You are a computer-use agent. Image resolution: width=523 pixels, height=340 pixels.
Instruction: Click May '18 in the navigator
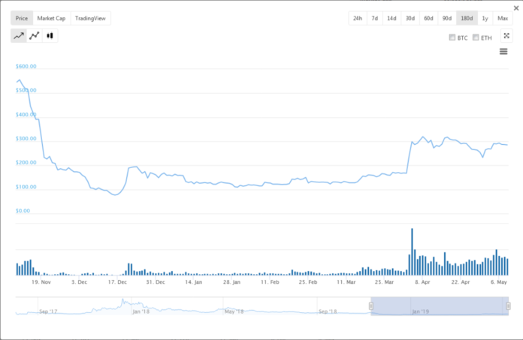[x=234, y=311]
